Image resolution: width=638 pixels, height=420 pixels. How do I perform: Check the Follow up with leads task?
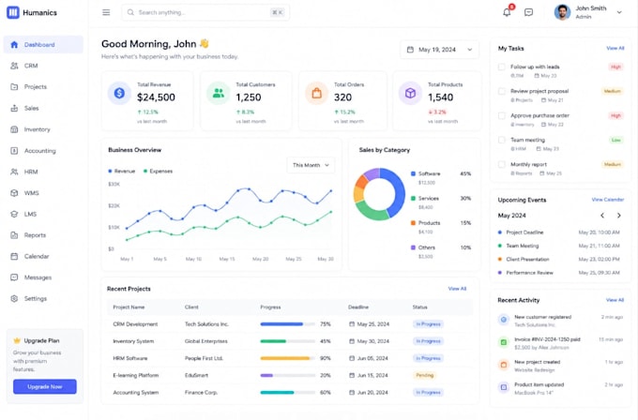(502, 67)
